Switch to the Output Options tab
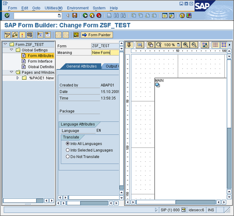The height and width of the screenshot is (216, 234). point(111,66)
